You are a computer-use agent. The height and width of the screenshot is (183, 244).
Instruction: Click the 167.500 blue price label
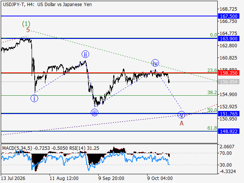[x=229, y=16]
